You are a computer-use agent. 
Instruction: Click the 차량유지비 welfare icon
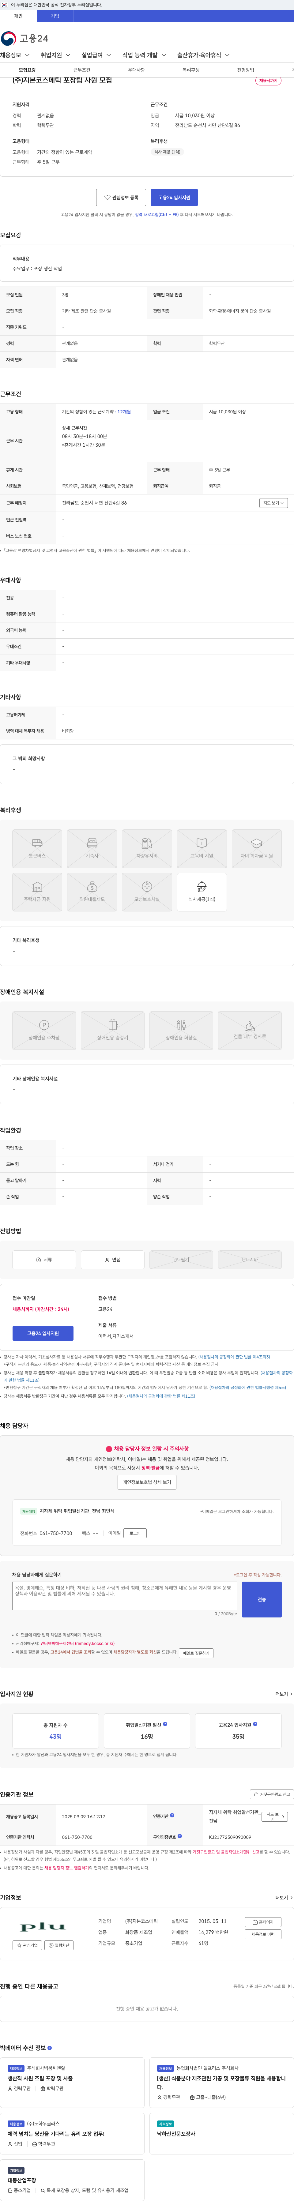coord(147,848)
